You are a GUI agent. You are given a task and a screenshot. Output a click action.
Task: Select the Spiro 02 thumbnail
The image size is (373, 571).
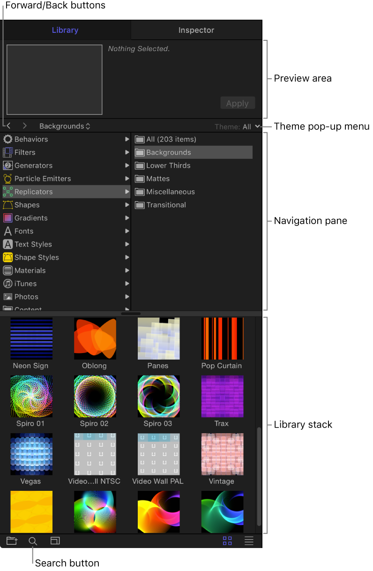coord(95,396)
